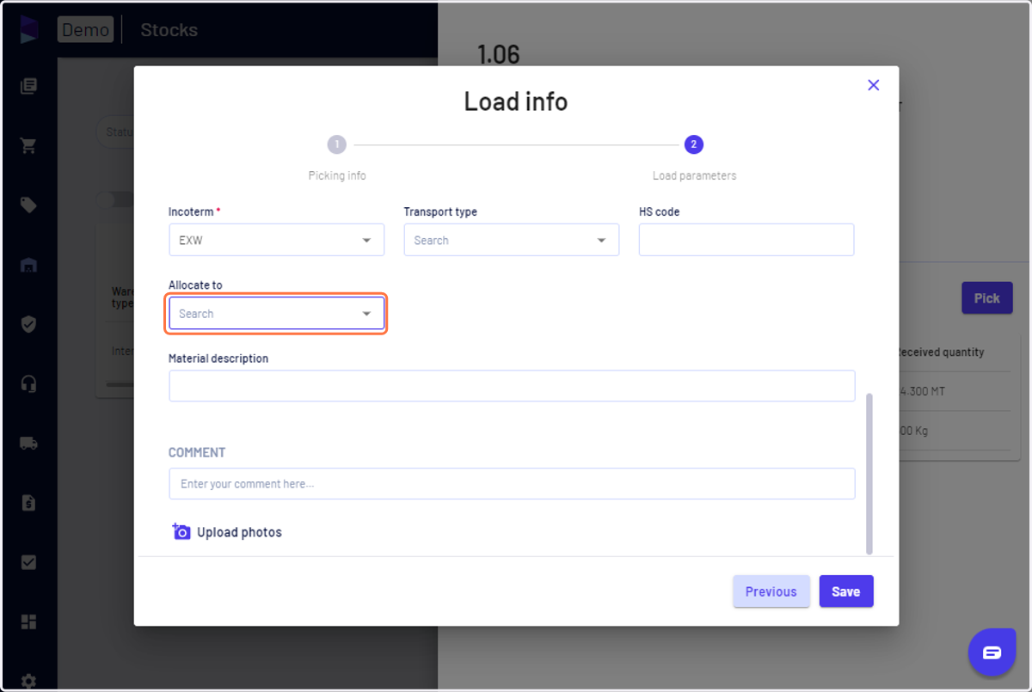The image size is (1032, 692).
Task: Save the load info
Action: (x=846, y=591)
